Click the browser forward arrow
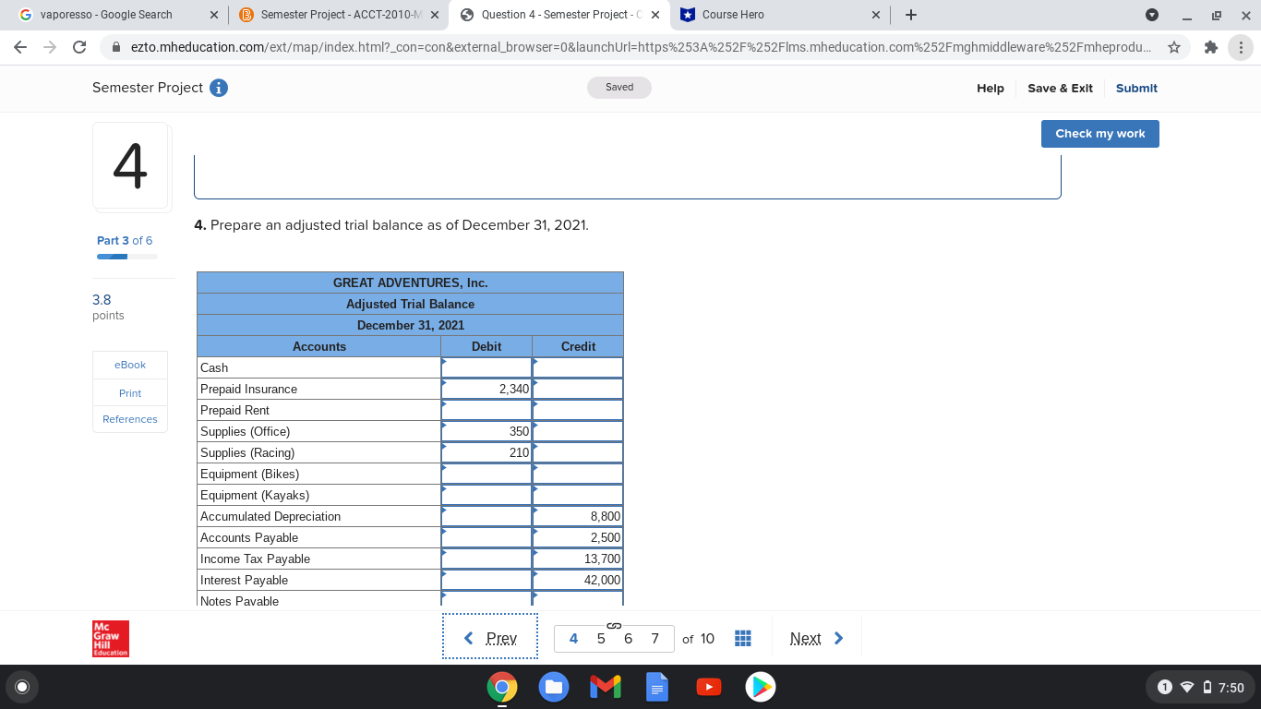This screenshot has width=1261, height=709. [x=50, y=47]
